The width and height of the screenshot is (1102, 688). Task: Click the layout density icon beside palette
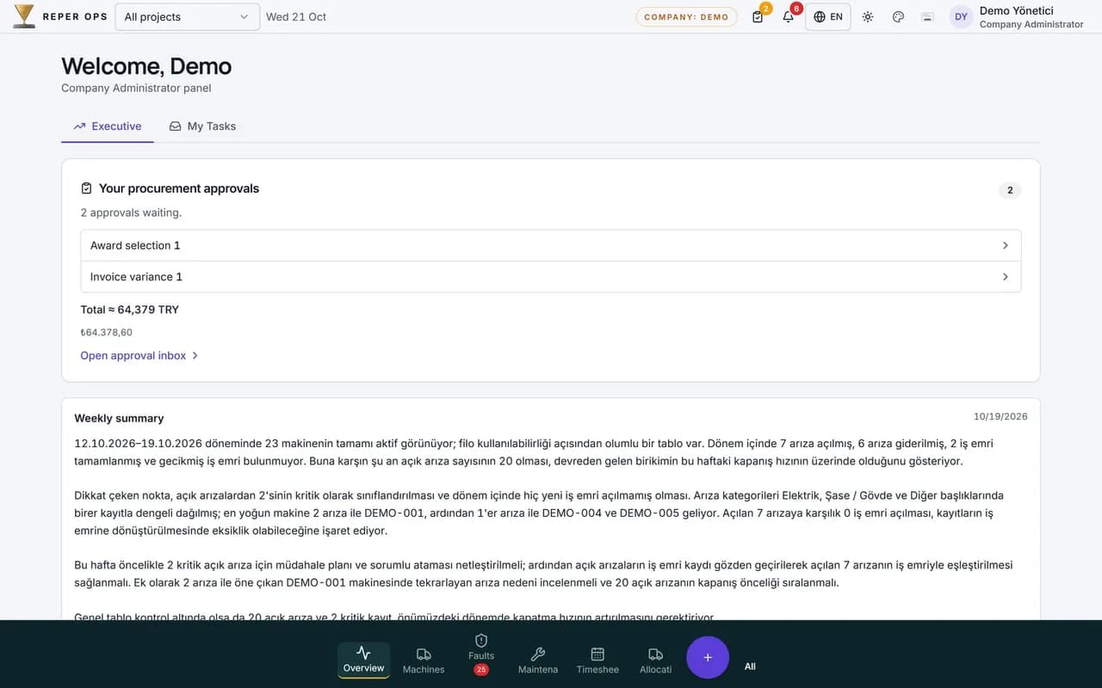point(927,16)
